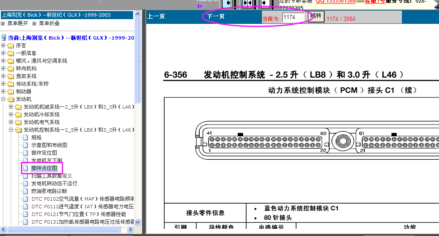Open the 示意图和布线图 document

pyautogui.click(x=49, y=145)
